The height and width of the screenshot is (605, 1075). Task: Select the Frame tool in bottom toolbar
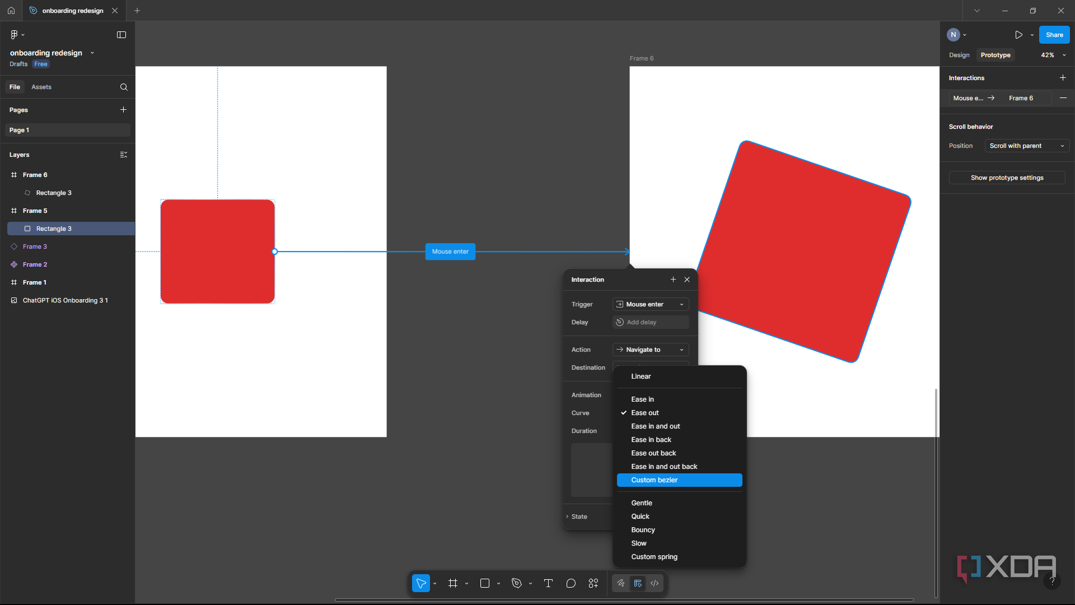(x=453, y=583)
